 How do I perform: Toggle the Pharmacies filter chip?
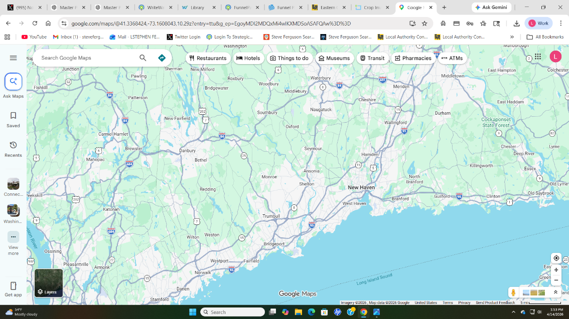tap(412, 58)
